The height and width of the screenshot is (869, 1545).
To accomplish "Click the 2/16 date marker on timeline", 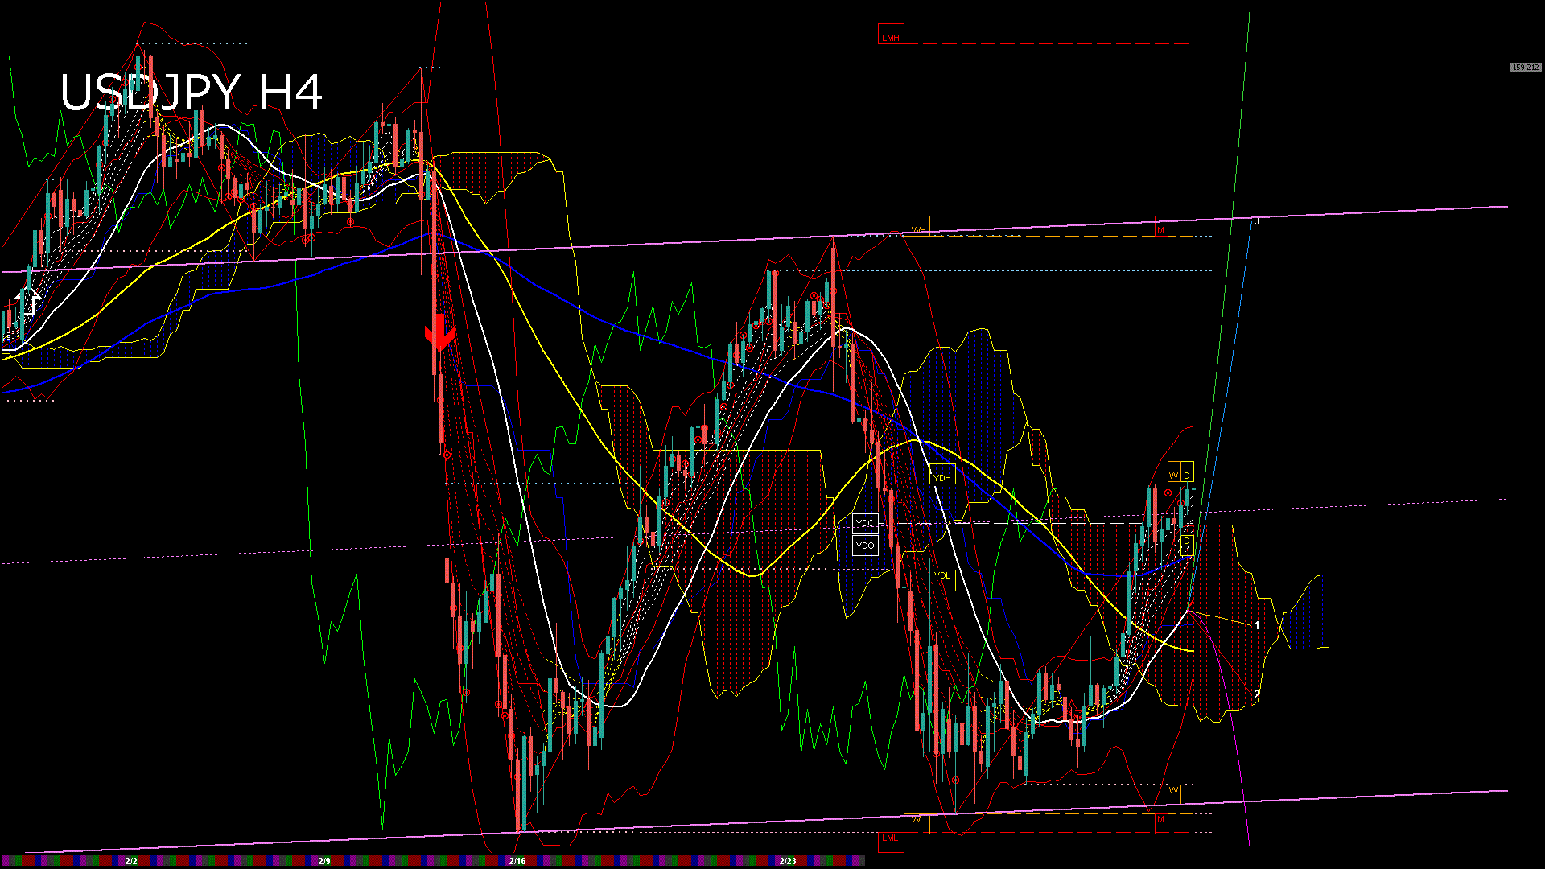I will [x=517, y=861].
